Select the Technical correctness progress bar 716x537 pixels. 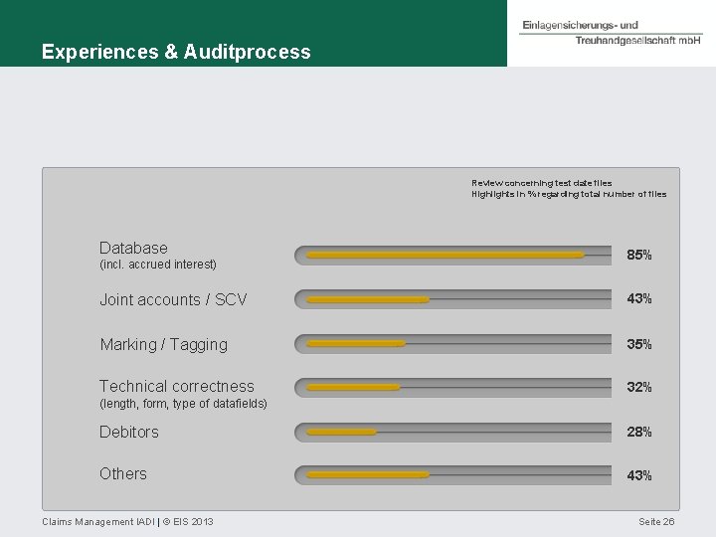tap(453, 387)
